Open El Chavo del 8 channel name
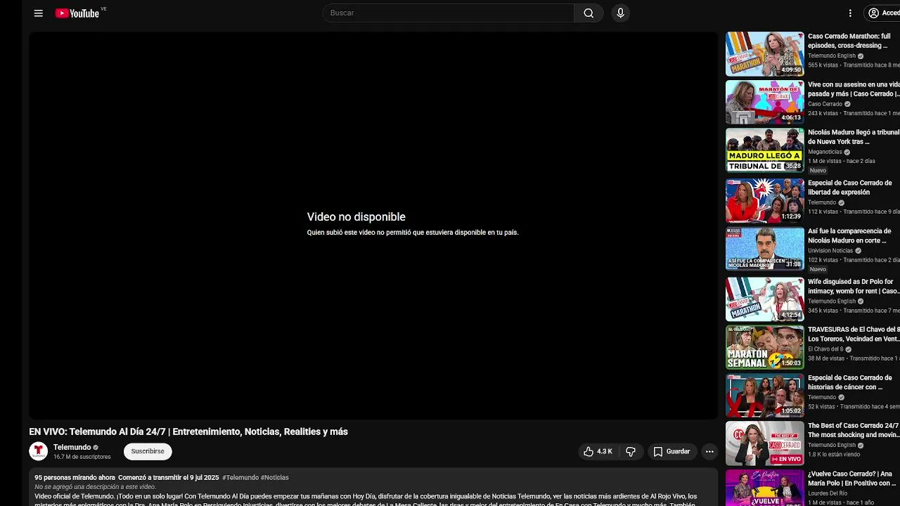The height and width of the screenshot is (506, 900). point(825,349)
